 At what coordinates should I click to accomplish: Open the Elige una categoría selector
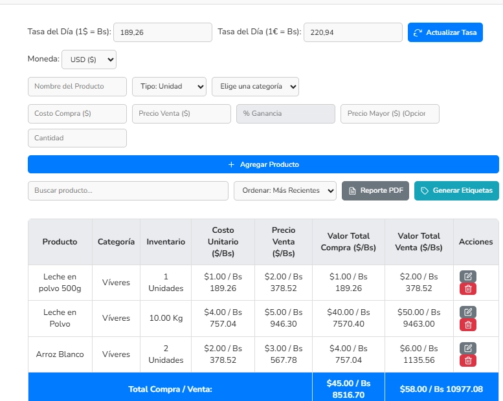pyautogui.click(x=255, y=86)
